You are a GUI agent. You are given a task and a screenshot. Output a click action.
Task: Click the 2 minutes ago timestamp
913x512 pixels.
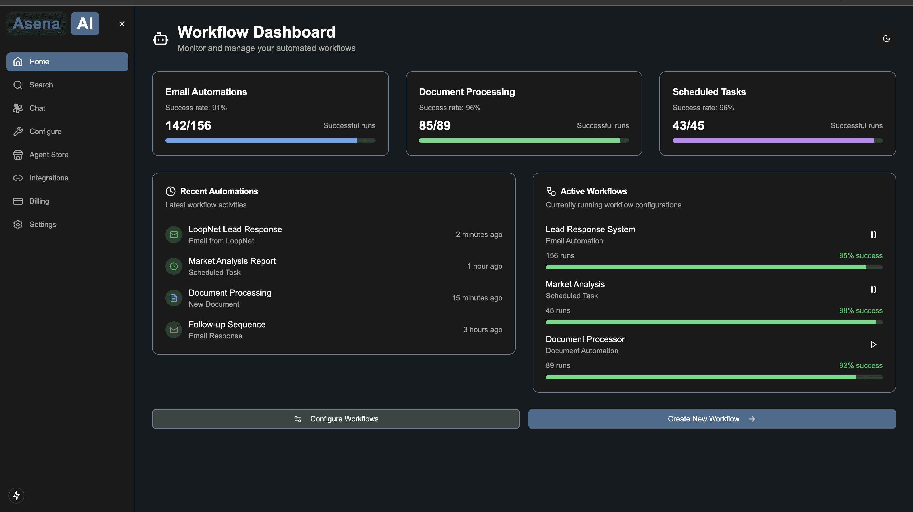[x=479, y=235]
